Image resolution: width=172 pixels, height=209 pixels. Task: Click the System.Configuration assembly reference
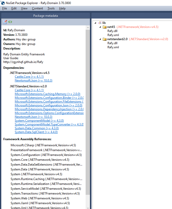pos(46,155)
